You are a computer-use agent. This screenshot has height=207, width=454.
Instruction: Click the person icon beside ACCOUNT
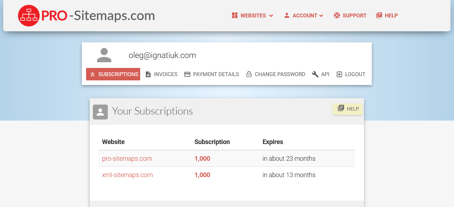[286, 15]
